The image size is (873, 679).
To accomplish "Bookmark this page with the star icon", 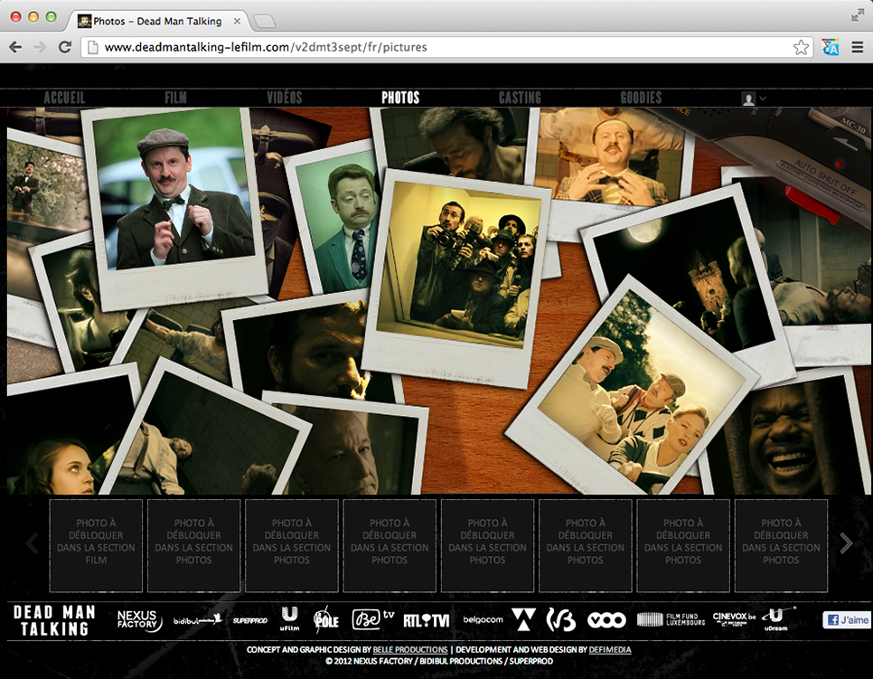I will [801, 48].
